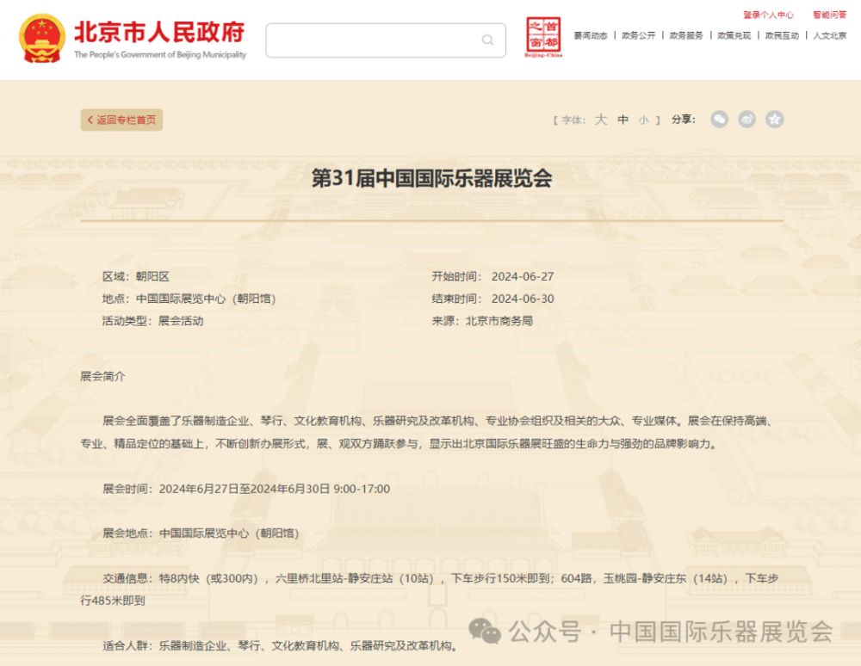Viewport: 861px width, 666px height.
Task: Open the 人文北京 navigation menu
Action: (x=829, y=35)
